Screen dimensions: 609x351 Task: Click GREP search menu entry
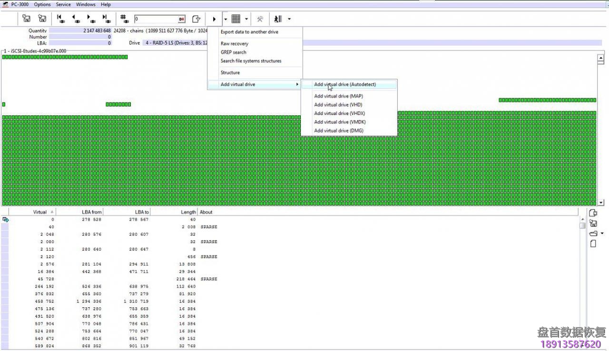coord(233,52)
